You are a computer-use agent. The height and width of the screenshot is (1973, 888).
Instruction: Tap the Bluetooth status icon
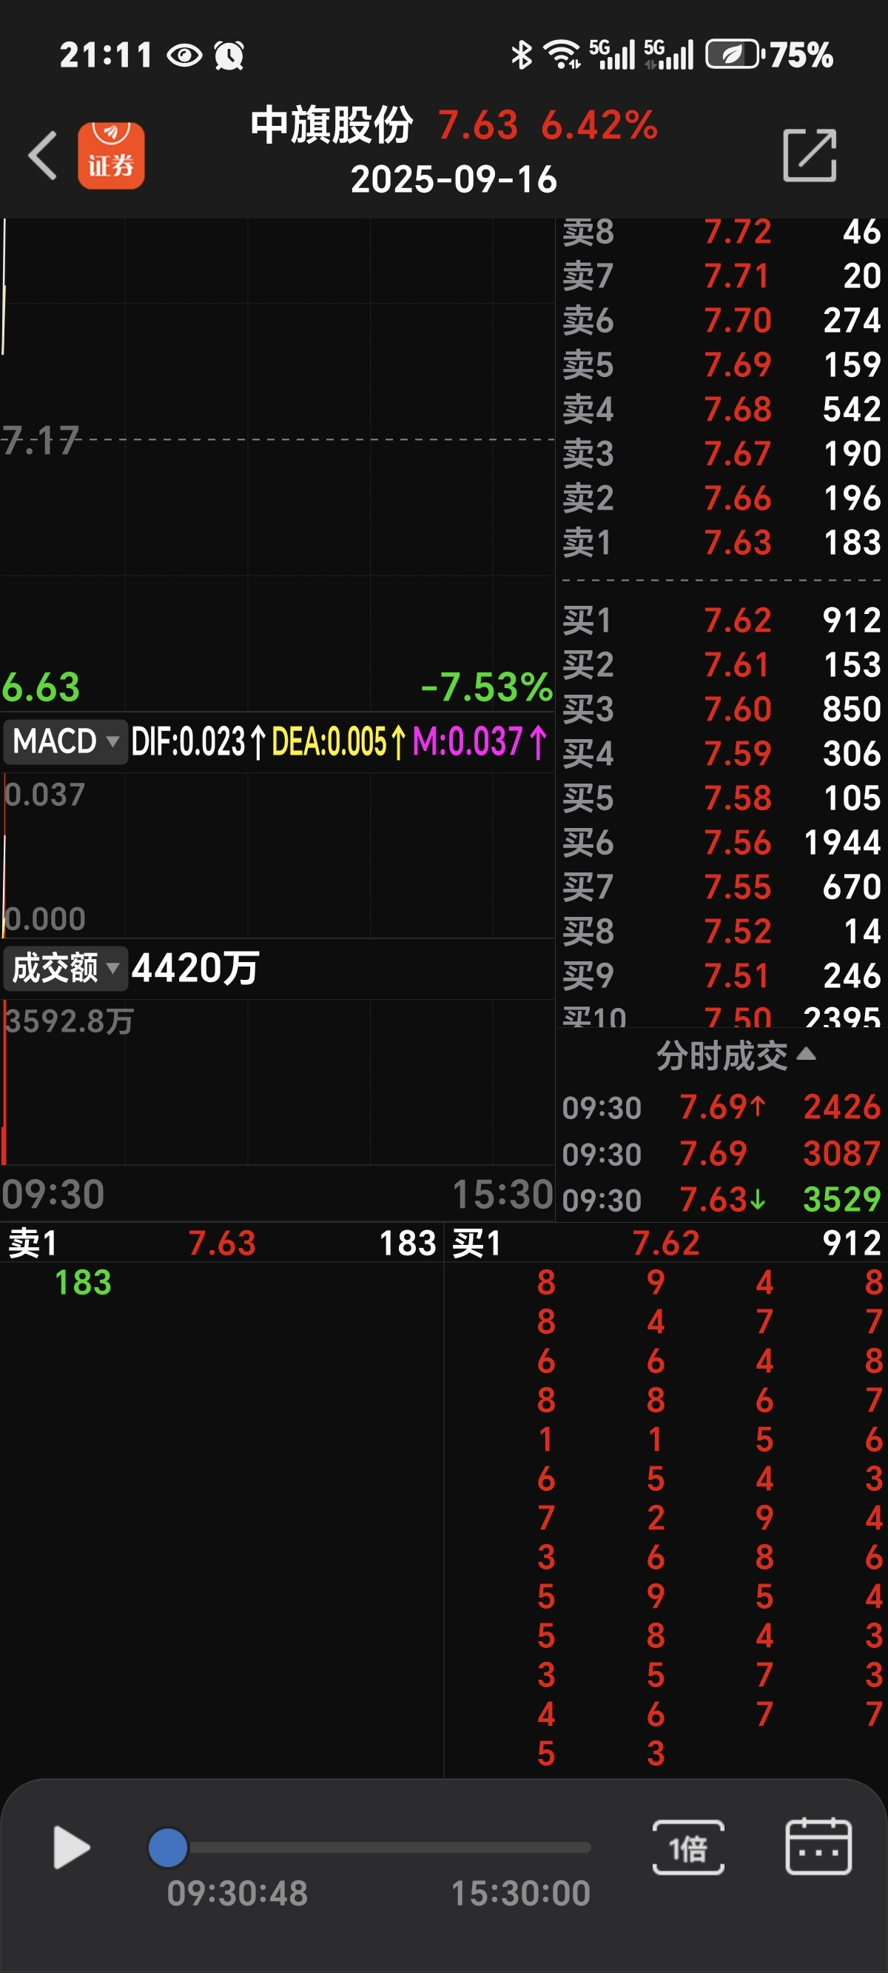click(x=521, y=55)
